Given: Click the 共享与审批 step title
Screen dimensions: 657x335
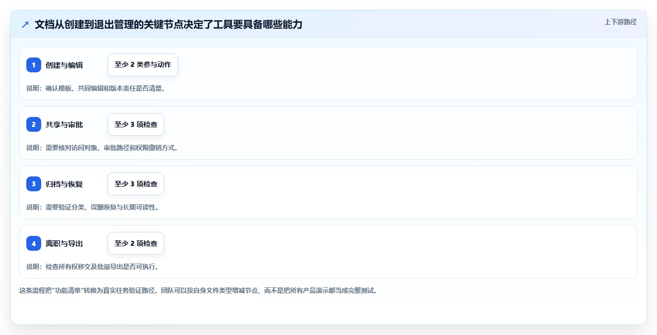Looking at the screenshot, I should [x=64, y=124].
